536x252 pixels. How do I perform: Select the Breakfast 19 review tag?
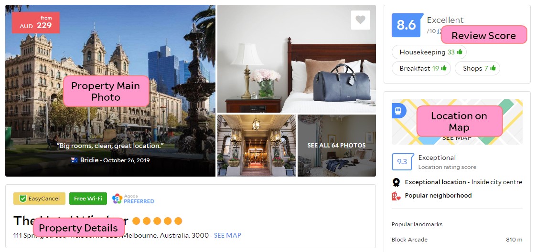[421, 68]
